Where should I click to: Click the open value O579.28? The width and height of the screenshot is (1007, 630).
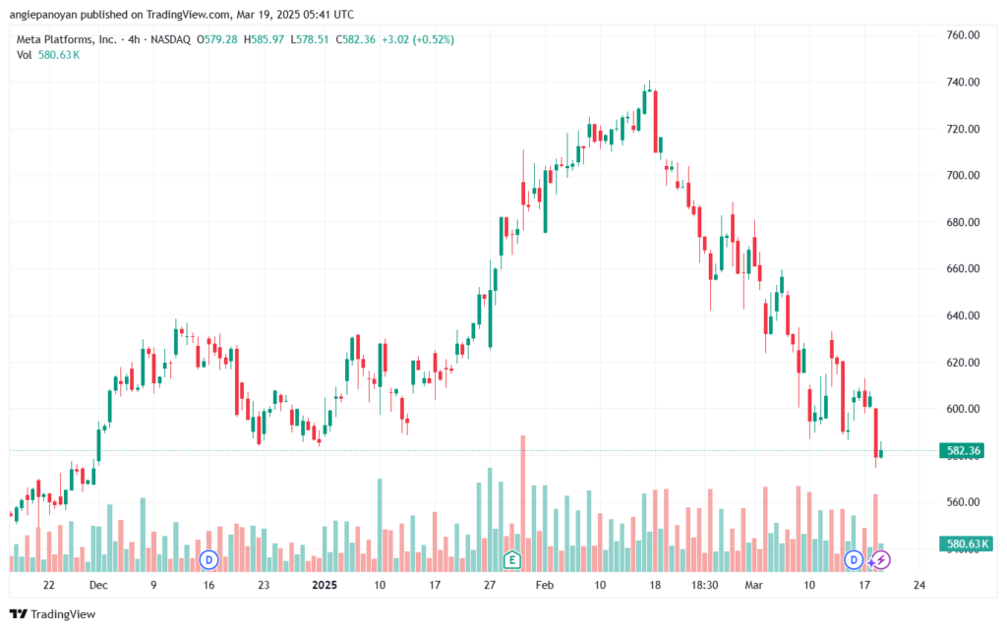point(217,39)
